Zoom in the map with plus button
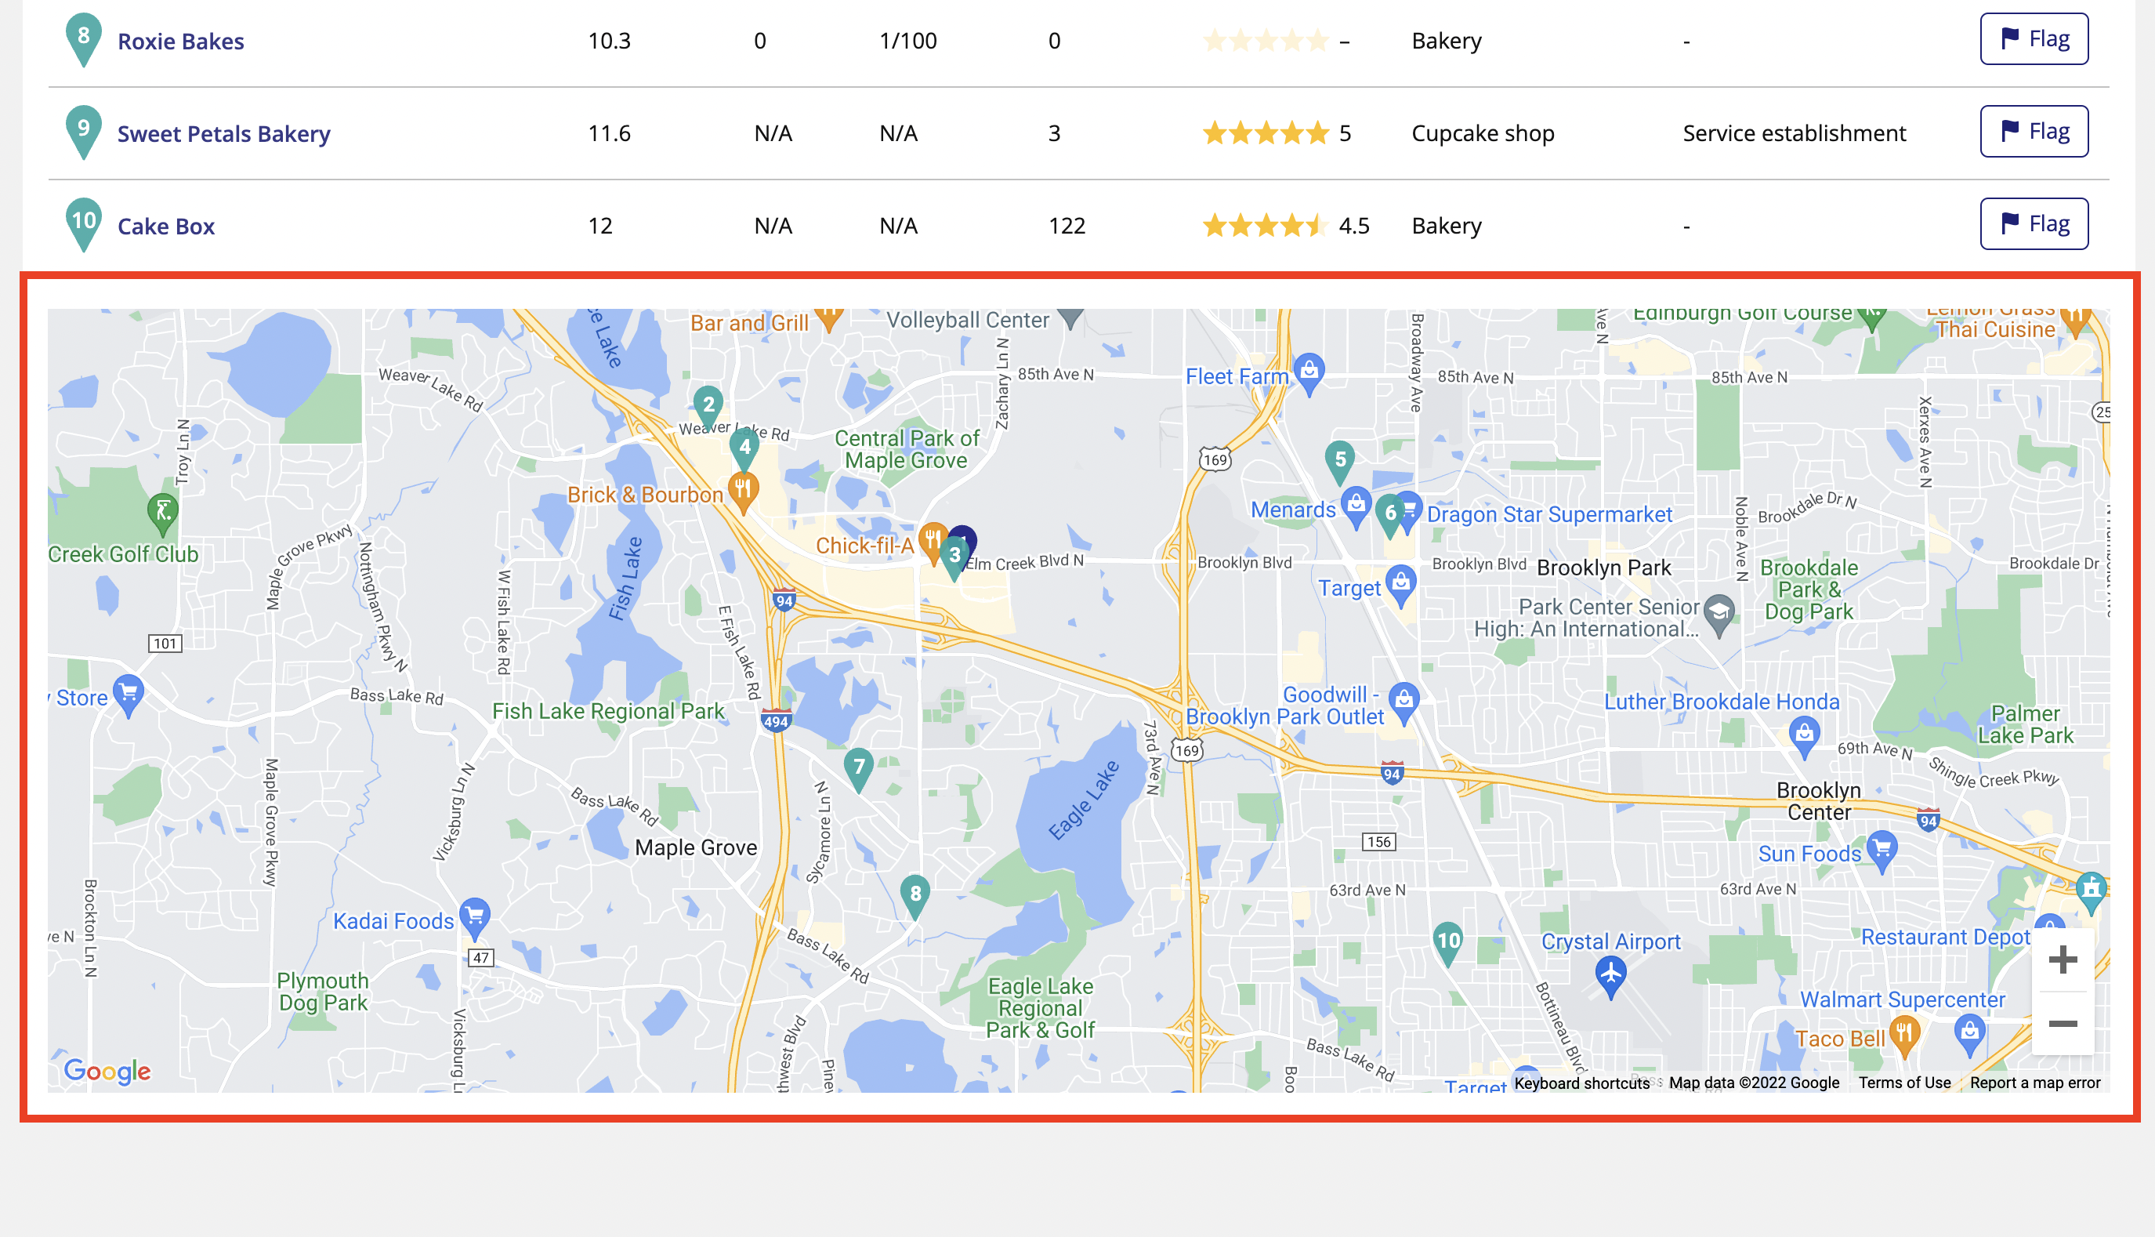Viewport: 2155px width, 1237px height. 2063,960
